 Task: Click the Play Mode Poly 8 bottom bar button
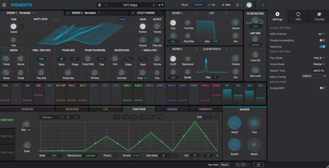point(225,165)
